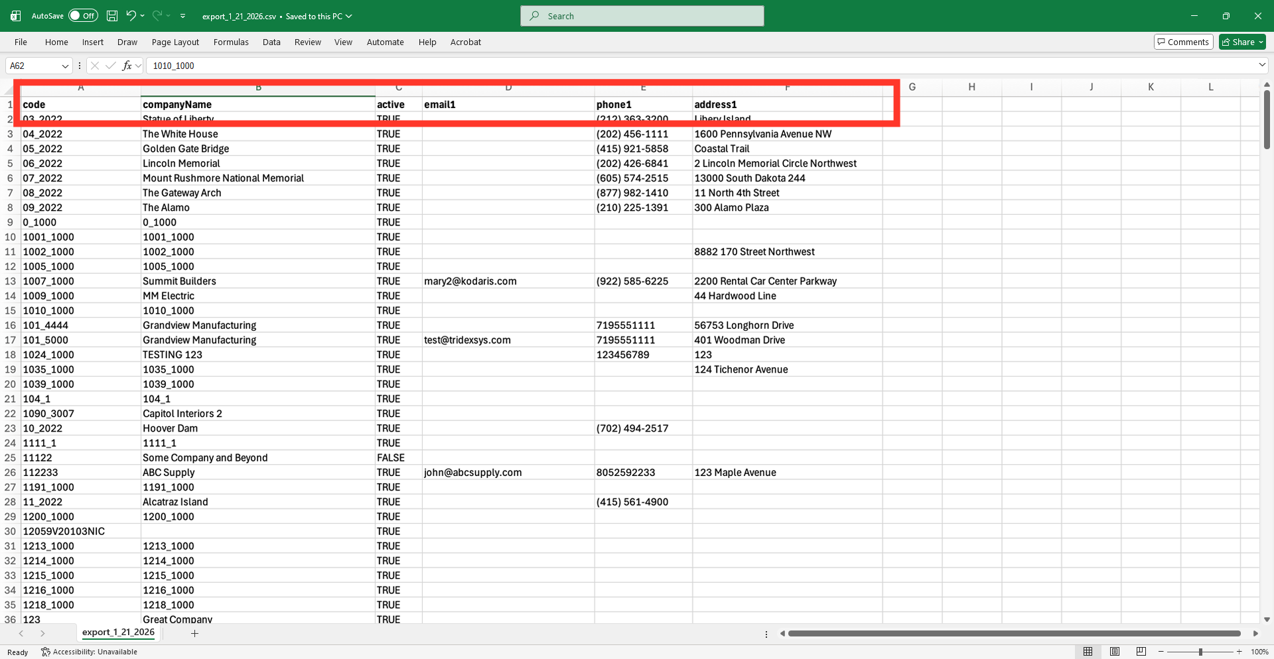The image size is (1274, 659).
Task: Open the Page Layout tab
Action: click(175, 42)
